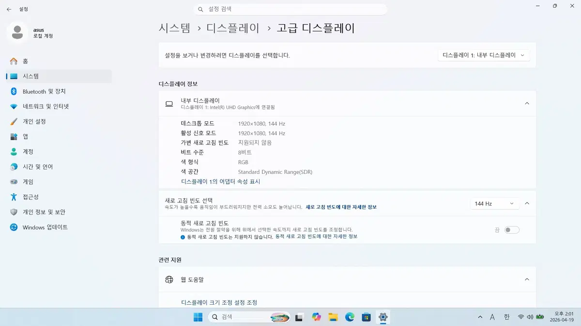Navigate back to 디스플레이 via breadcrumb
Viewport: 581px width, 326px height.
pyautogui.click(x=232, y=28)
